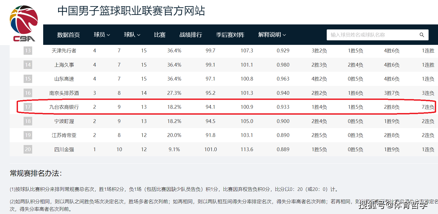This screenshot has height=214, width=438.
Task: Click the 20.0% win rate cell
Action: coord(174,135)
